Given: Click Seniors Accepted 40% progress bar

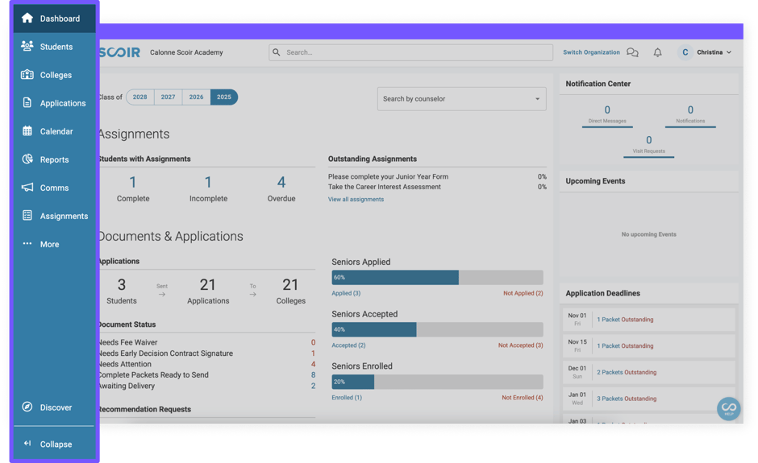Looking at the screenshot, I should pyautogui.click(x=438, y=330).
